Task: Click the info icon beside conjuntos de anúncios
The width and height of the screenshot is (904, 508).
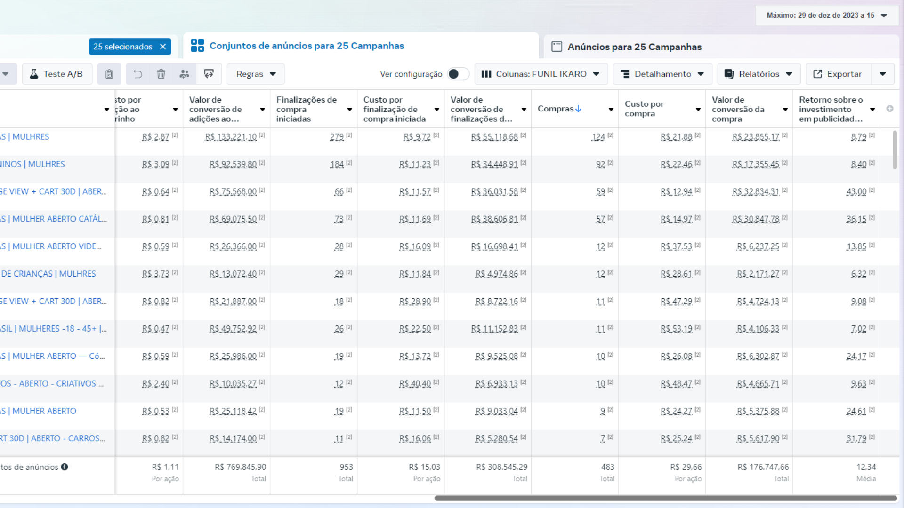Action: [x=65, y=467]
